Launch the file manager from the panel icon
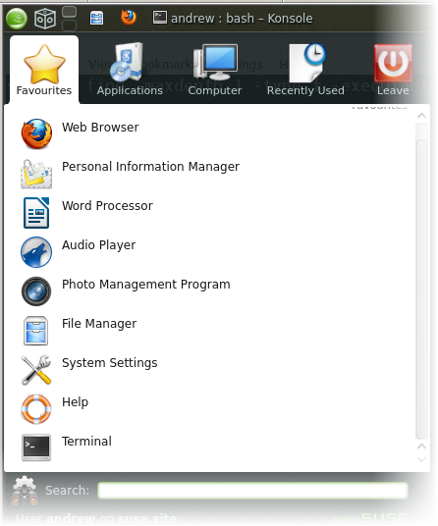 point(96,18)
